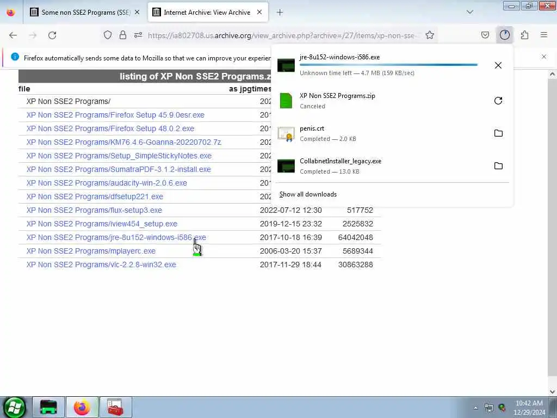Download audacity-win-2.0.6.exe link
Image resolution: width=557 pixels, height=418 pixels.
(x=107, y=183)
